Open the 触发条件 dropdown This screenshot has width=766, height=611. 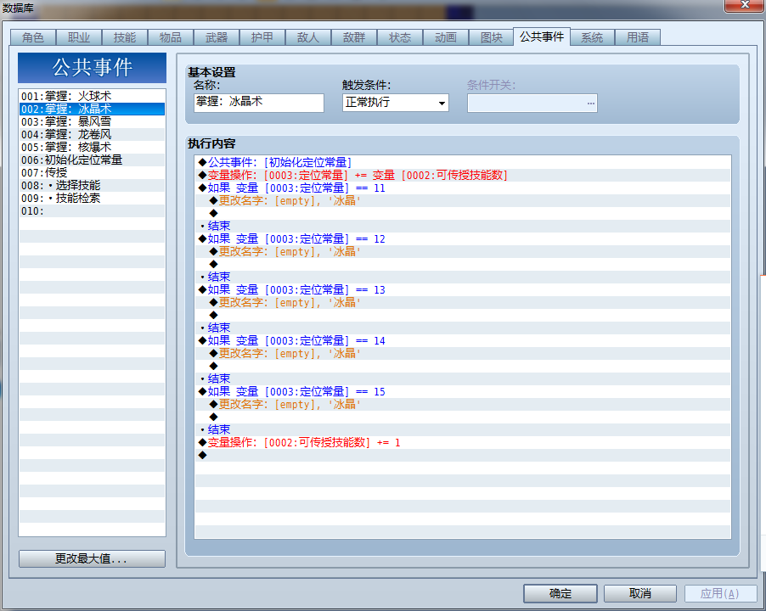pyautogui.click(x=395, y=103)
